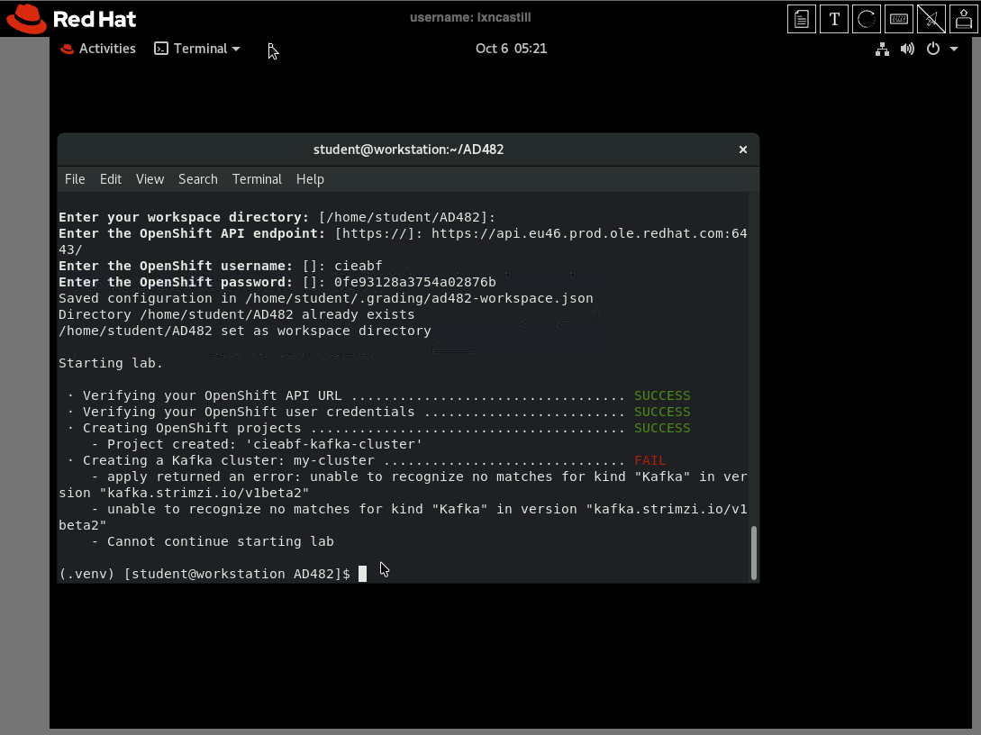Click the shell prompt cursor line

213,574
